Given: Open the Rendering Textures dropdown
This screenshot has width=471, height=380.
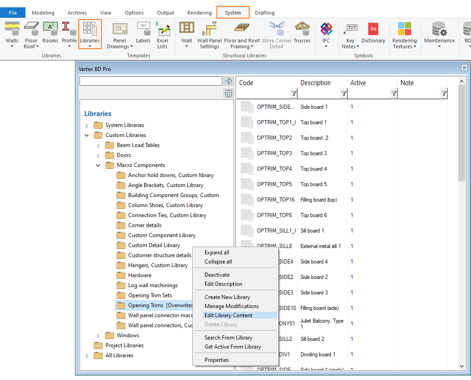Looking at the screenshot, I should point(404,35).
